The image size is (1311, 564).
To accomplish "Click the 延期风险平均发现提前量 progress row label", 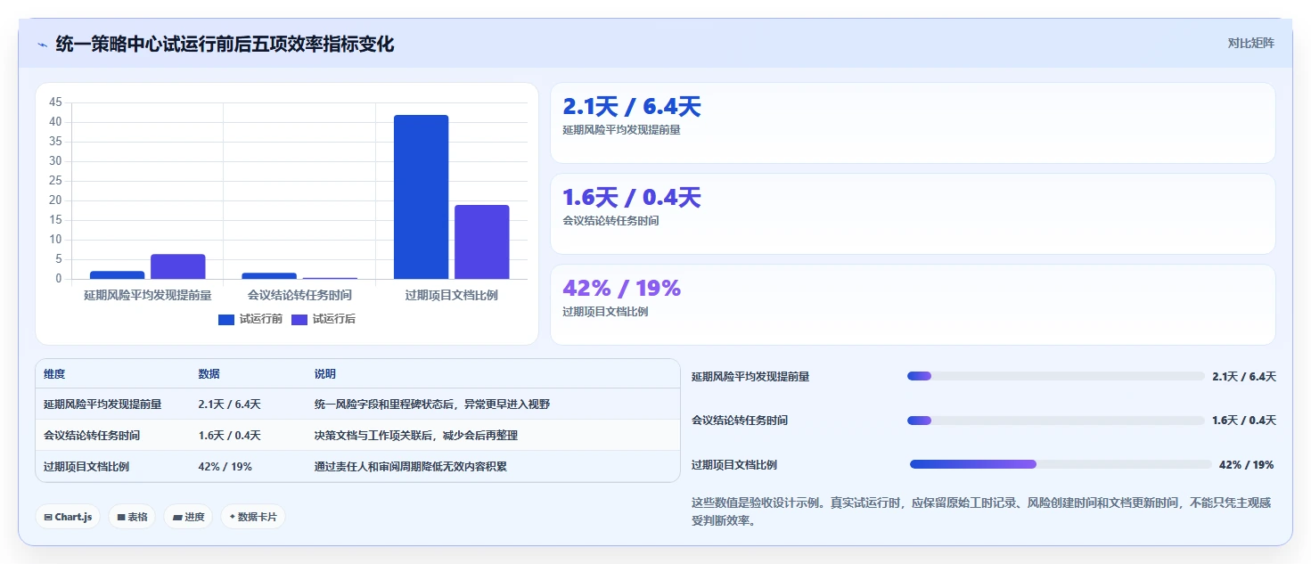I will pyautogui.click(x=750, y=377).
